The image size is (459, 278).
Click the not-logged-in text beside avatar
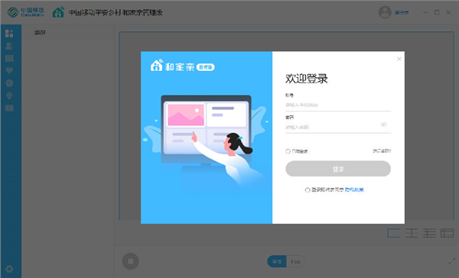tap(402, 12)
